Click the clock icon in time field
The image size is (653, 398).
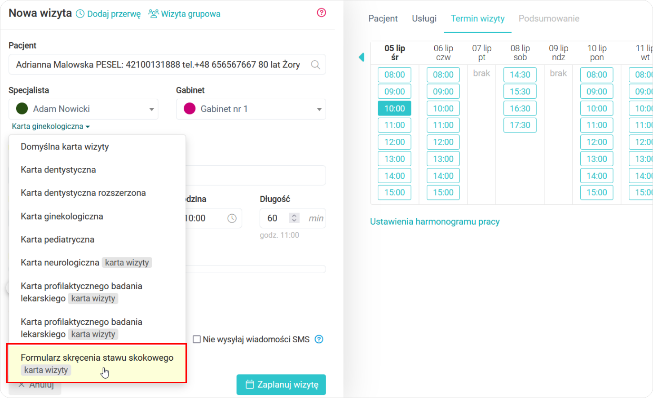232,218
